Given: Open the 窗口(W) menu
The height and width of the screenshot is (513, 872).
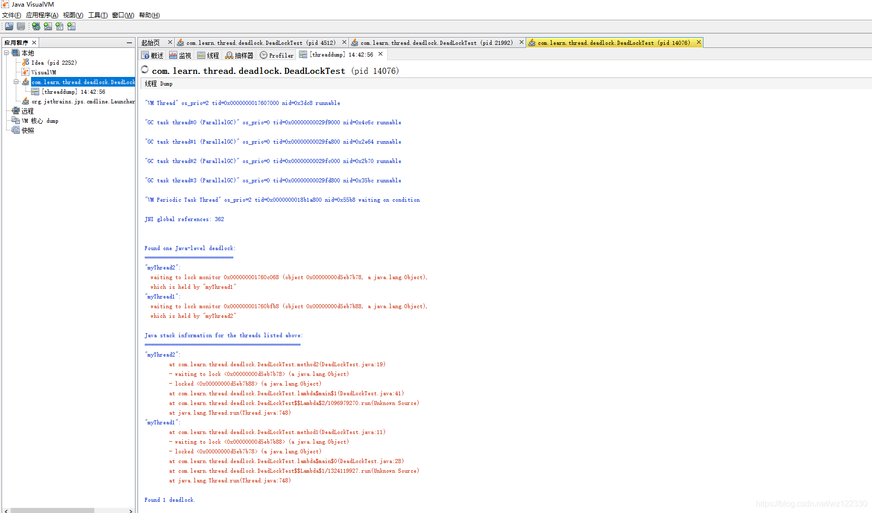Looking at the screenshot, I should click(123, 15).
